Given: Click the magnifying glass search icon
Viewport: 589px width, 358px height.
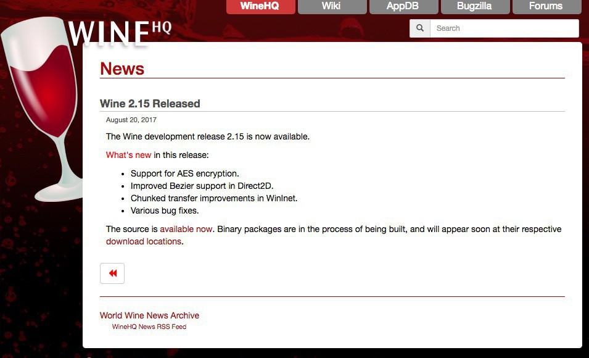Looking at the screenshot, I should [420, 28].
